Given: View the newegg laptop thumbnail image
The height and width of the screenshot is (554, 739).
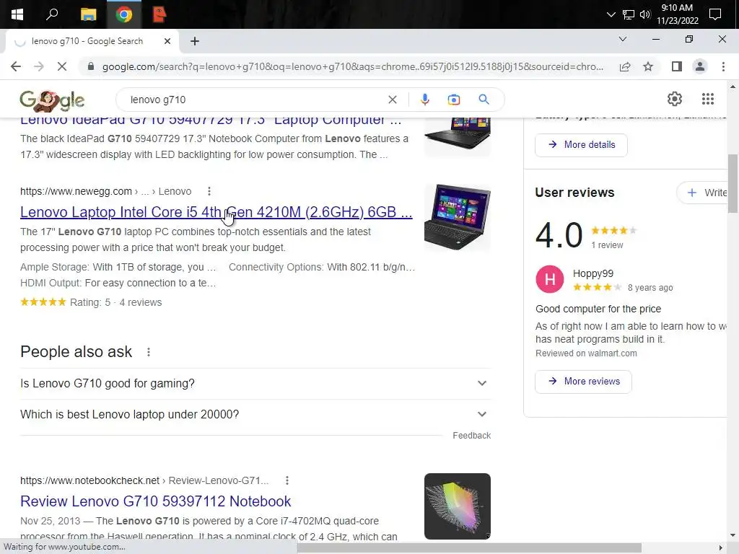Looking at the screenshot, I should click(x=457, y=217).
